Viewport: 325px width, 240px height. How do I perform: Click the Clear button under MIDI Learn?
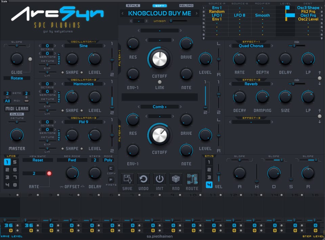pos(17,114)
